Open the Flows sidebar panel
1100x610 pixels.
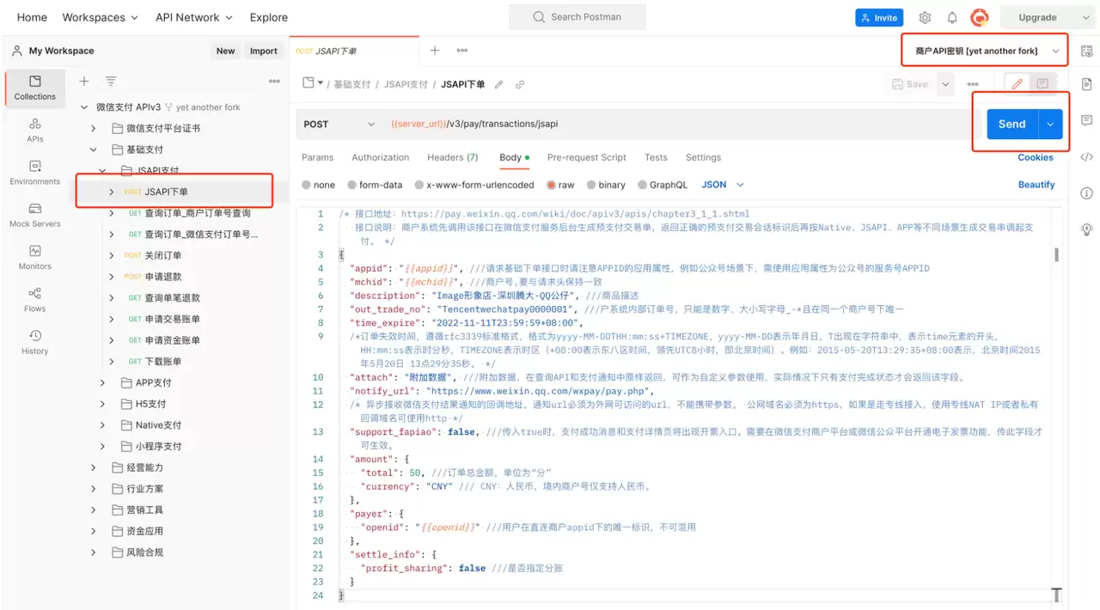click(x=34, y=299)
